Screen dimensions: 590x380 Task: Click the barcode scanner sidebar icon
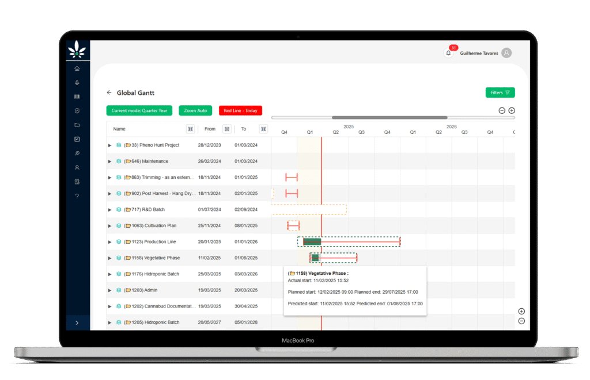pos(77,97)
